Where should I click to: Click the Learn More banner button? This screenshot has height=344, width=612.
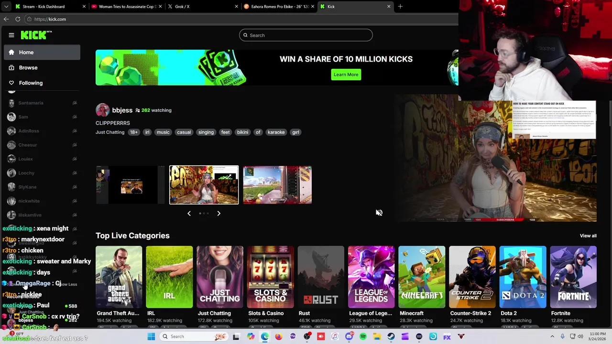point(346,75)
